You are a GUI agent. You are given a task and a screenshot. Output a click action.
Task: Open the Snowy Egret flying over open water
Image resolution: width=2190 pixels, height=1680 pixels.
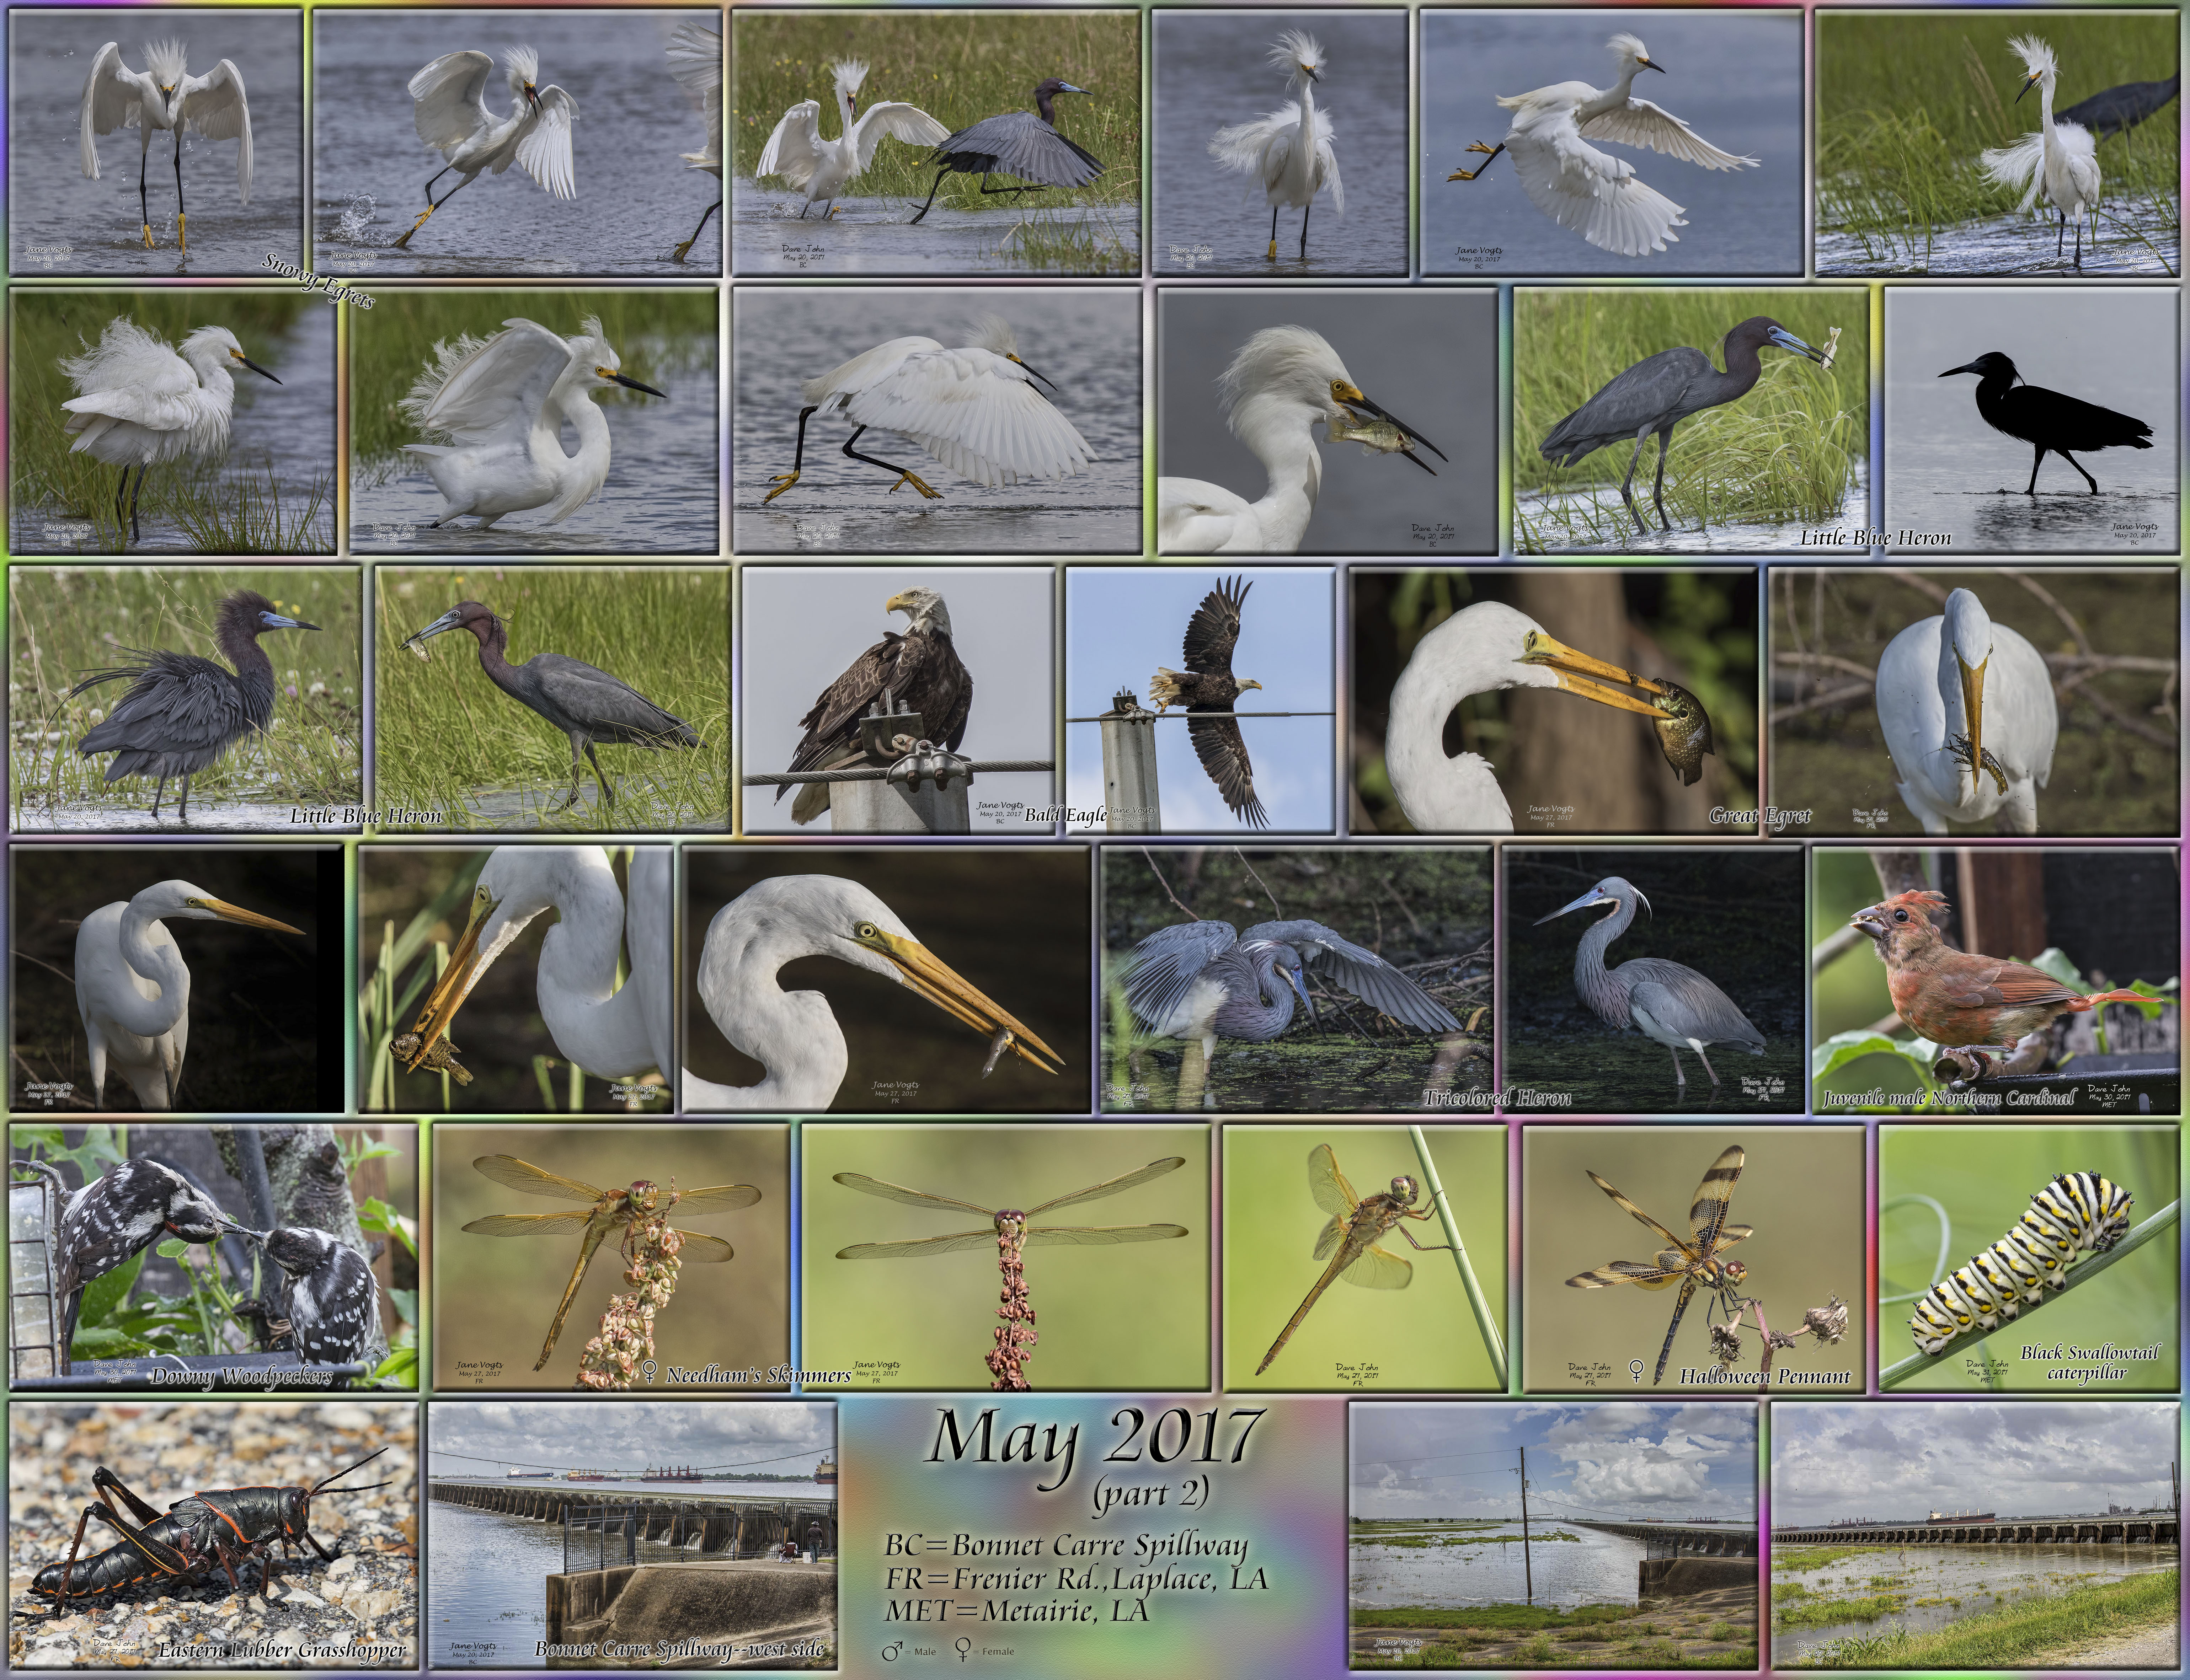(1612, 143)
